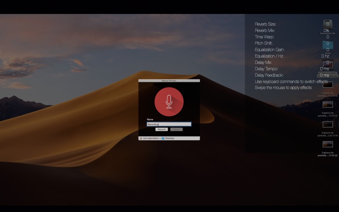Image resolution: width=339 pixels, height=212 pixels.
Task: Click the Equalization Gain label
Action: [x=270, y=50]
